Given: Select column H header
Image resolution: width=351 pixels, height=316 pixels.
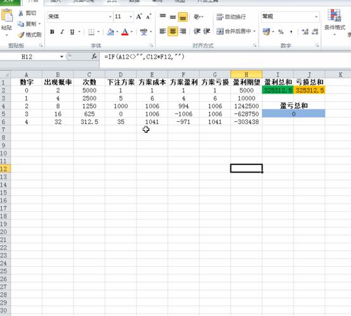Looking at the screenshot, I should 246,75.
